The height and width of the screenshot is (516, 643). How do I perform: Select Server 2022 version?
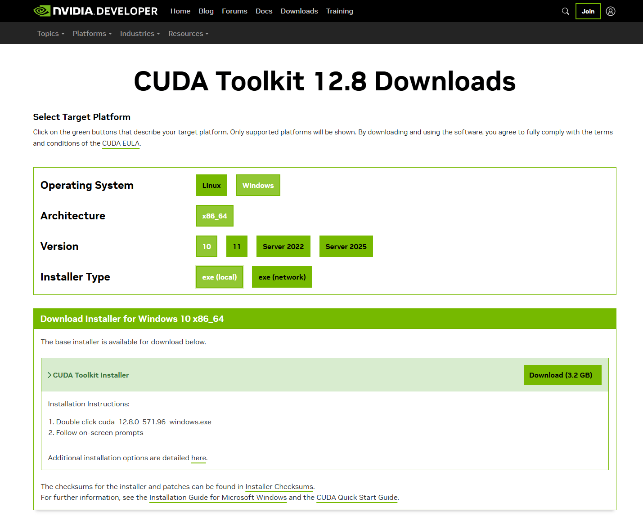click(283, 246)
